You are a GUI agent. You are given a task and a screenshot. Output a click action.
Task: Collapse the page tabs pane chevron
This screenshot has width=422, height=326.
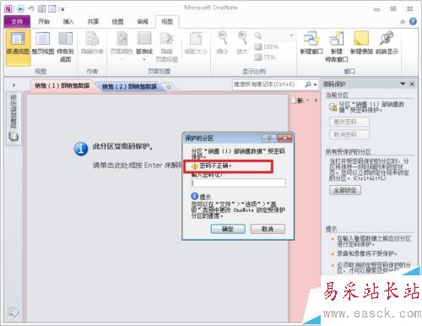pyautogui.click(x=316, y=101)
